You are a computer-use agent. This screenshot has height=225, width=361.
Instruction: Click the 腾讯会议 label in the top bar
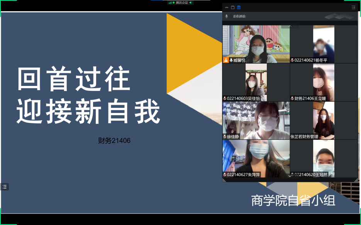pos(181,3)
